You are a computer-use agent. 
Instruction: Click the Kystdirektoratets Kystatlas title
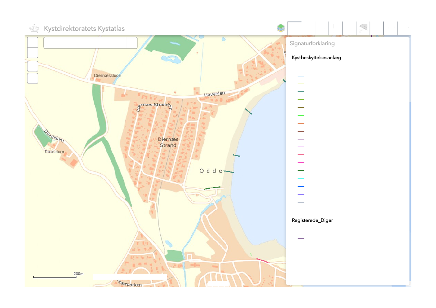(84, 29)
